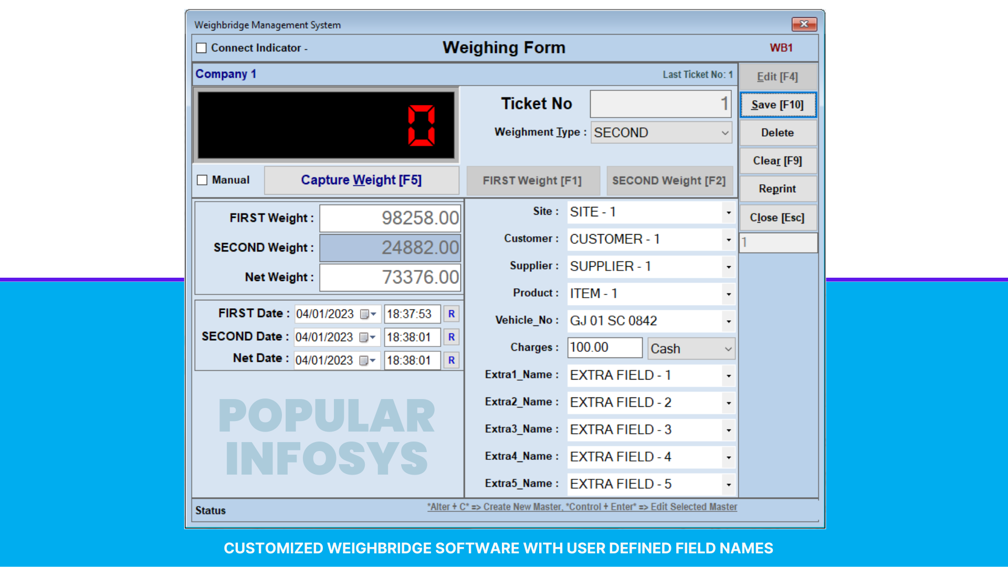Click the Ticket No field

coord(660,104)
